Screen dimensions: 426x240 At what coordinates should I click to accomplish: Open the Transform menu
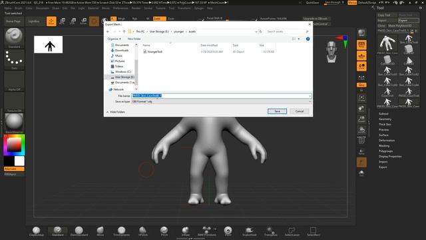[x=184, y=8]
